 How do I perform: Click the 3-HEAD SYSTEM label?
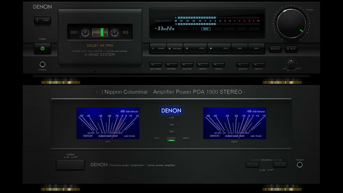coord(100,55)
